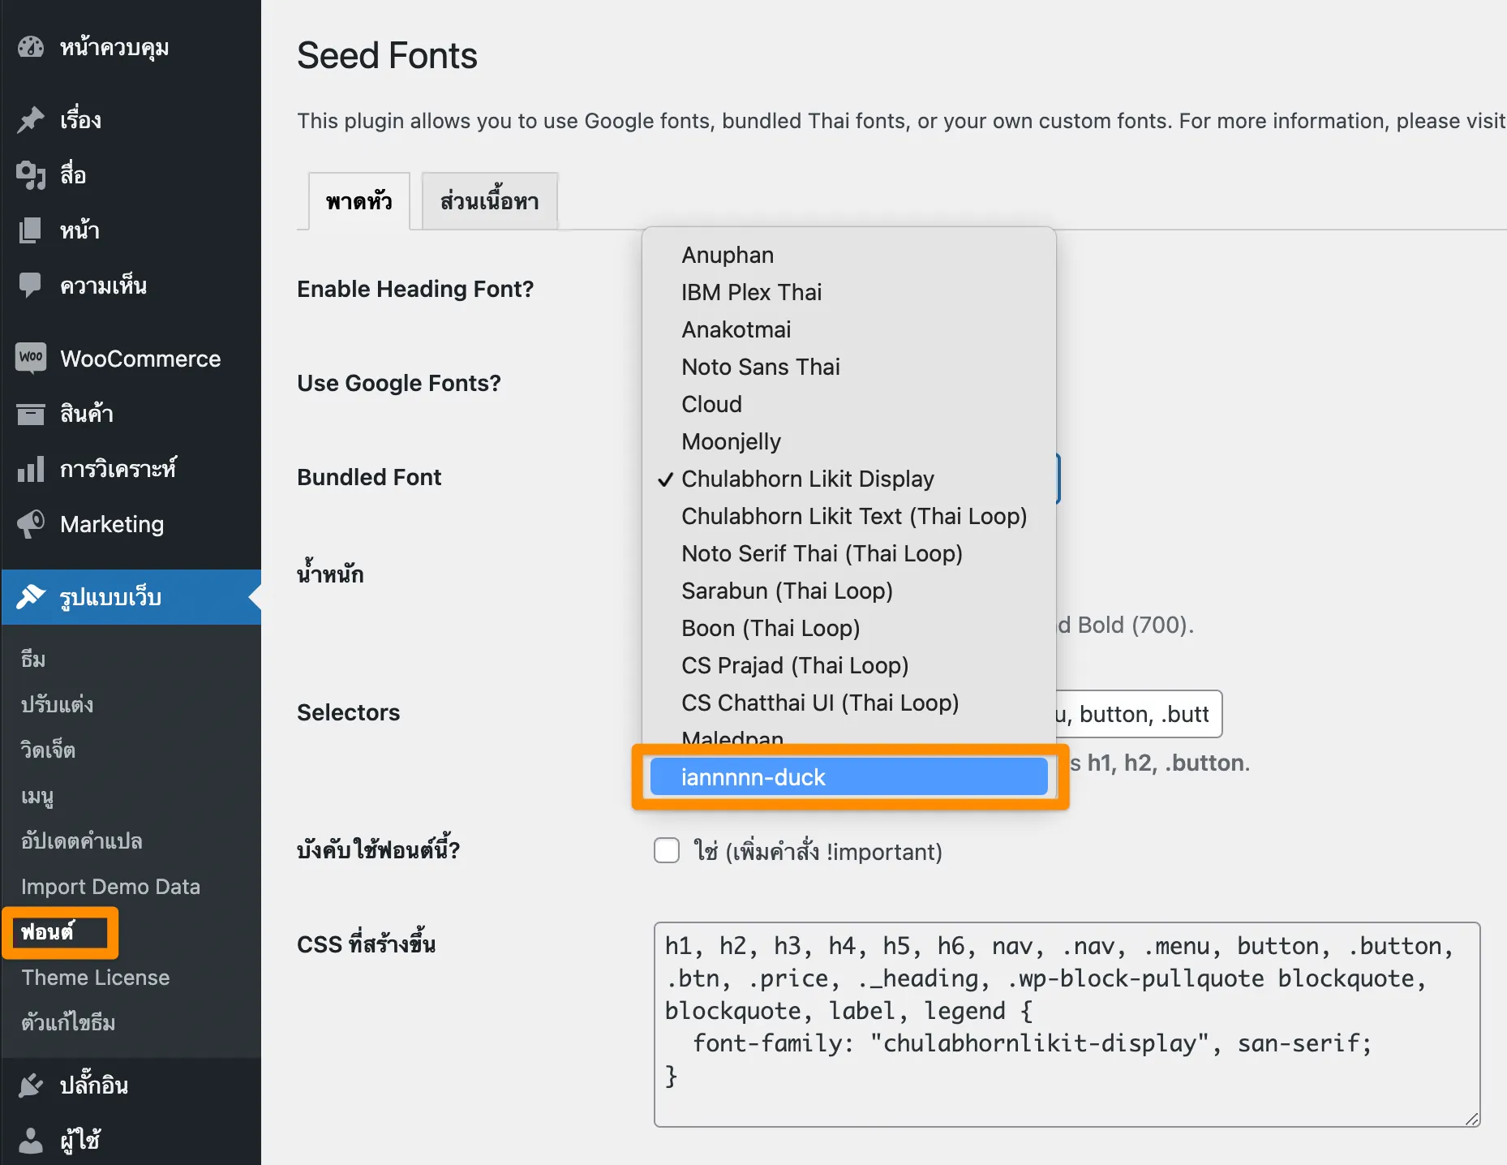Open the dashboard via หน้าควบคุม icon
This screenshot has height=1165, width=1507.
[30, 46]
